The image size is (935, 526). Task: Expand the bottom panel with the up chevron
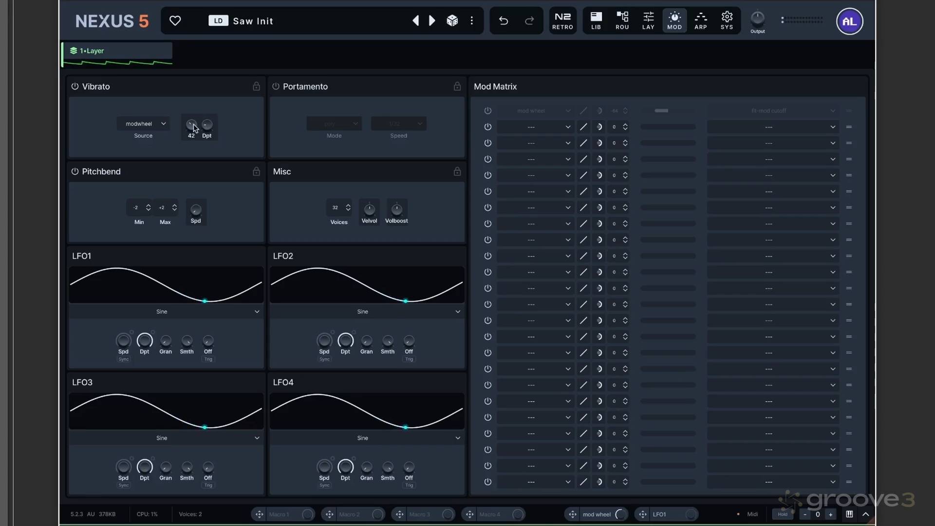[866, 514]
